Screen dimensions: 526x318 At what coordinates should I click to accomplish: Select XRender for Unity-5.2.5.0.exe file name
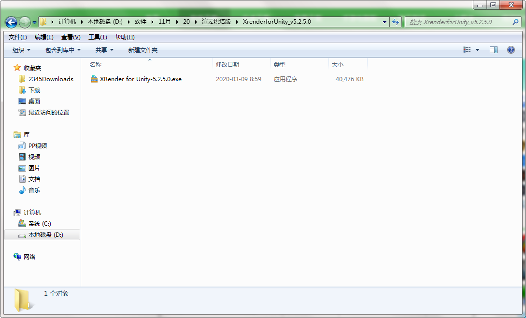141,79
